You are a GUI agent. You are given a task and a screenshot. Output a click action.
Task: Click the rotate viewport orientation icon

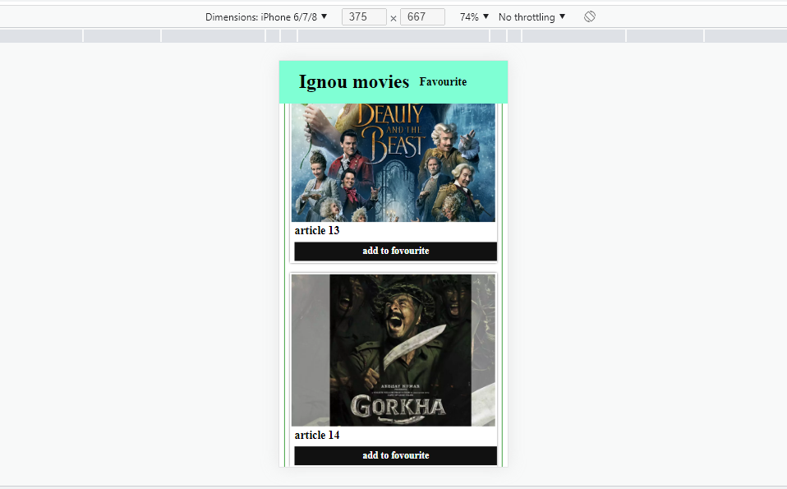pyautogui.click(x=589, y=16)
